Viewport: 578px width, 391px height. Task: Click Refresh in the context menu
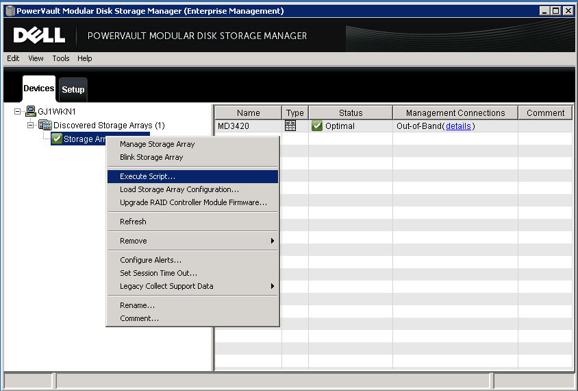pyautogui.click(x=193, y=222)
